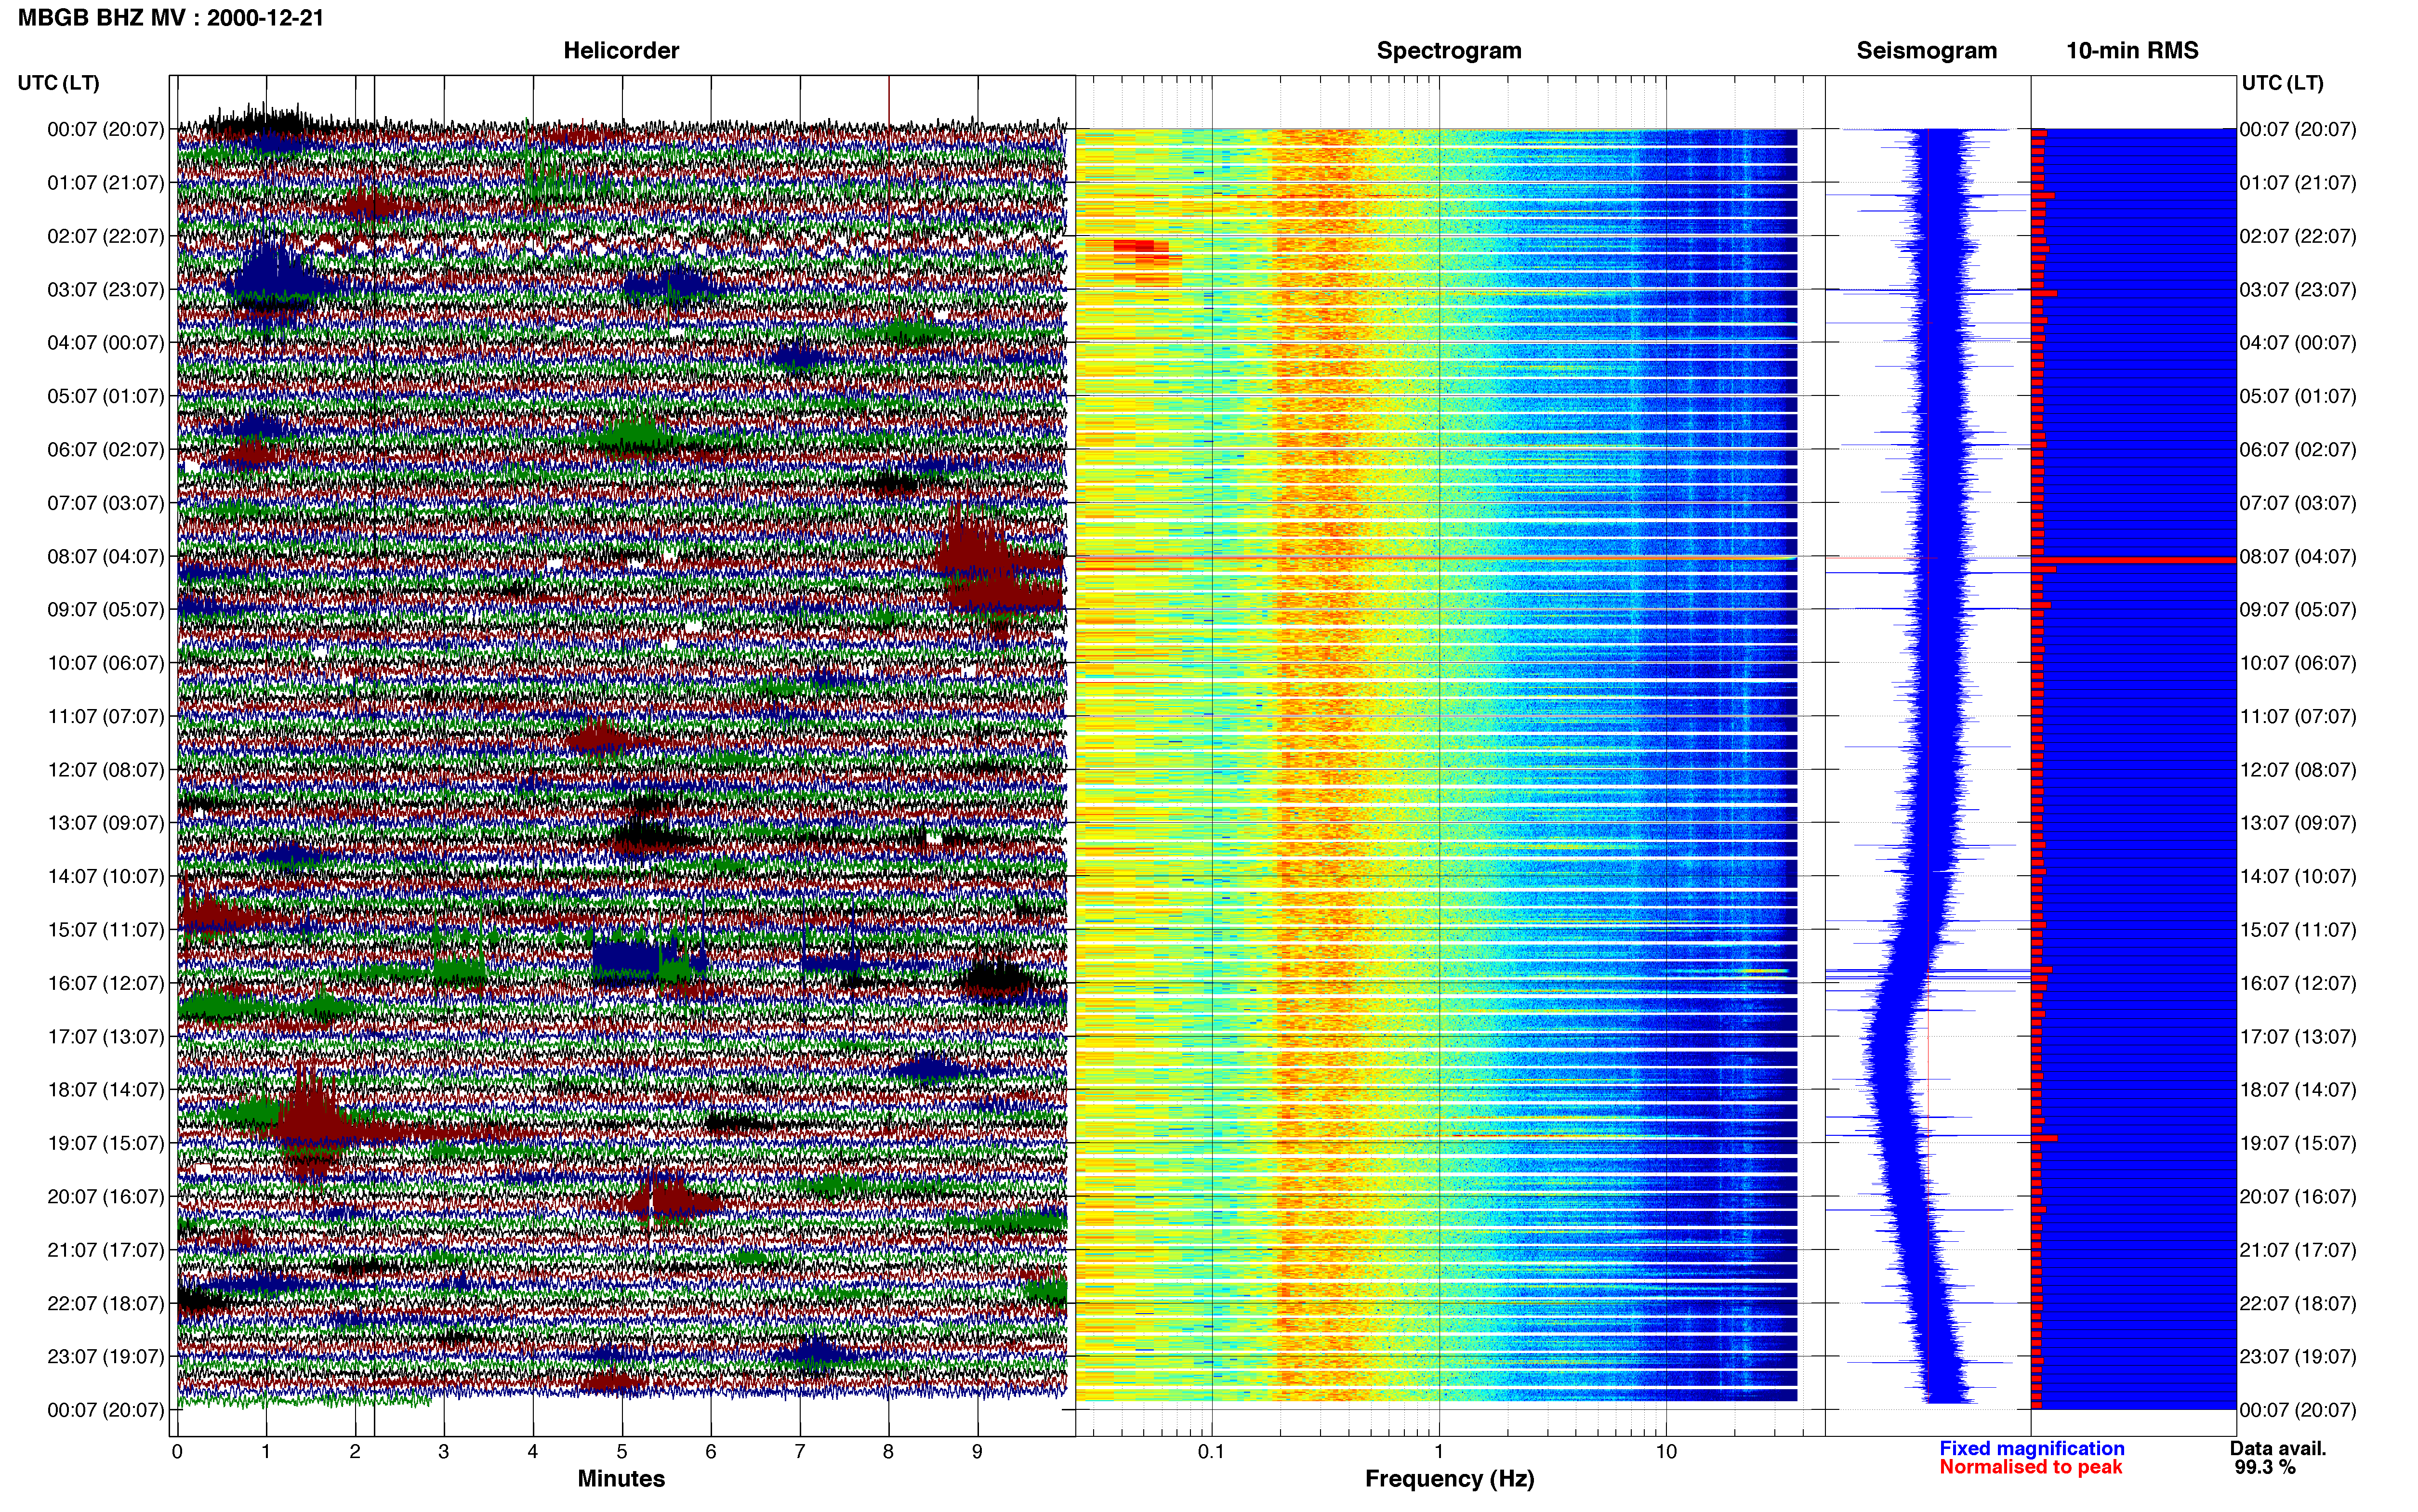Click the "99.3 %" data availability value

click(2265, 1467)
